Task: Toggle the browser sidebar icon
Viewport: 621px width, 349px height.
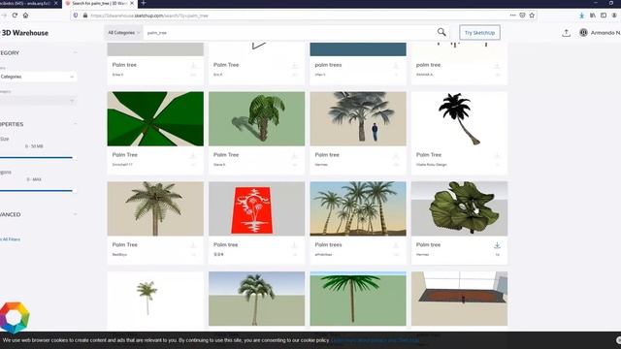Action: 604,16
